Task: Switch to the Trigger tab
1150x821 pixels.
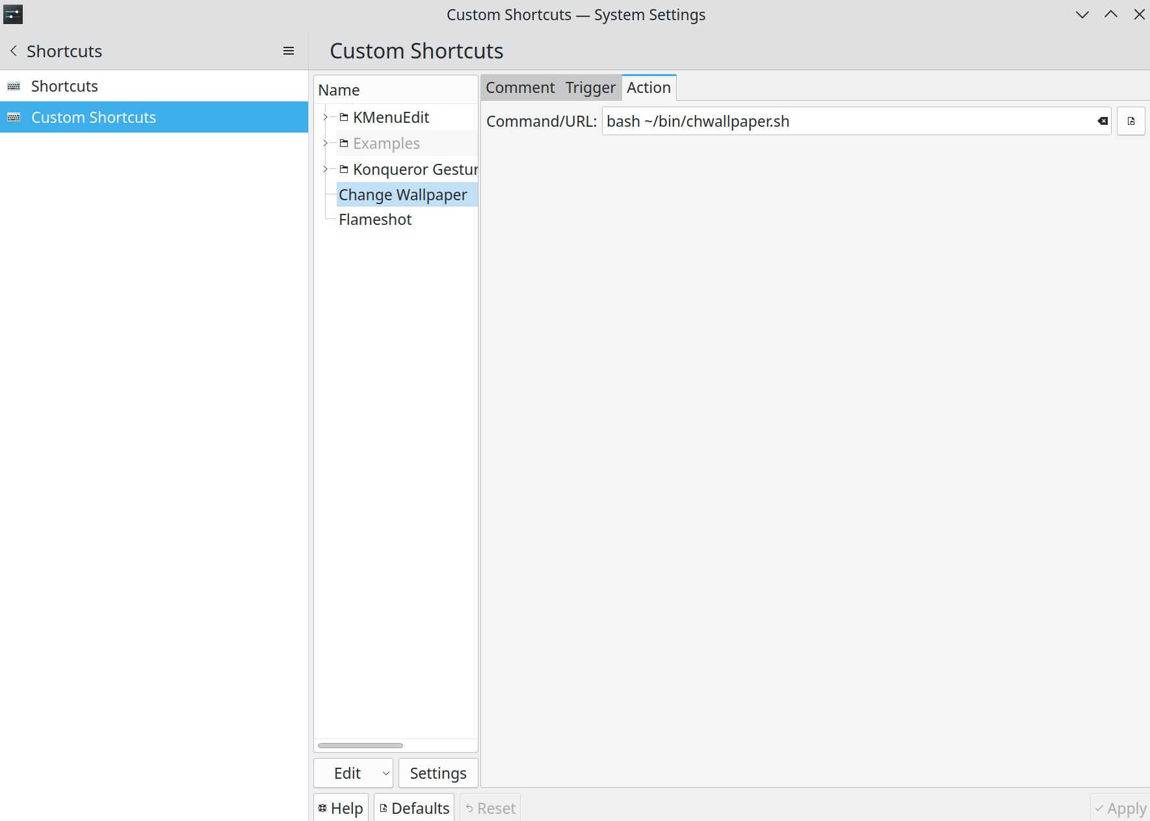Action: (590, 88)
